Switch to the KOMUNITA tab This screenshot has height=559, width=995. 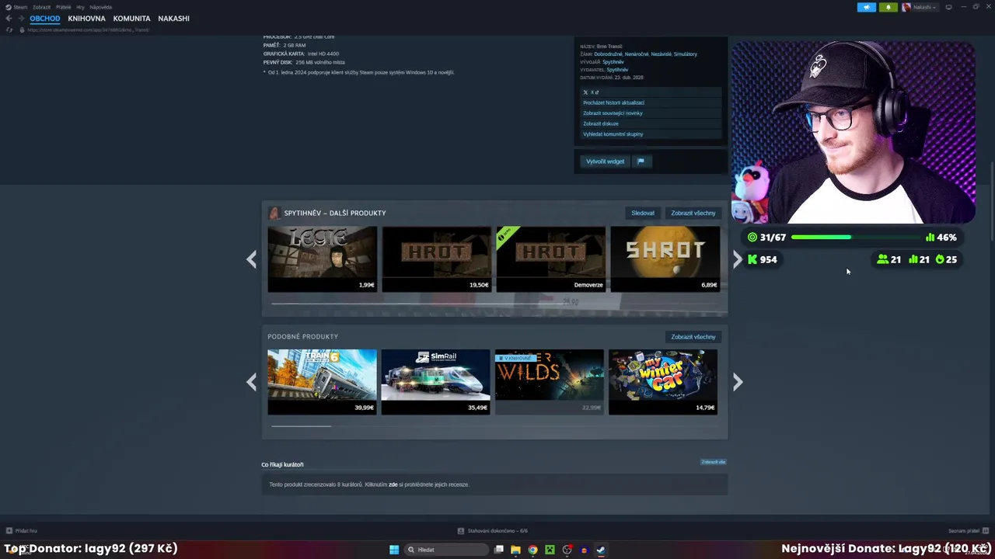pos(131,19)
